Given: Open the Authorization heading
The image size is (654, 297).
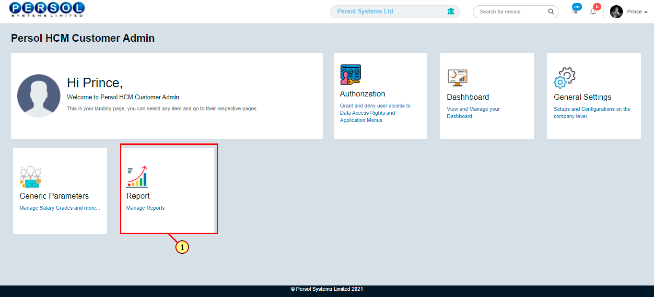Looking at the screenshot, I should tap(362, 94).
